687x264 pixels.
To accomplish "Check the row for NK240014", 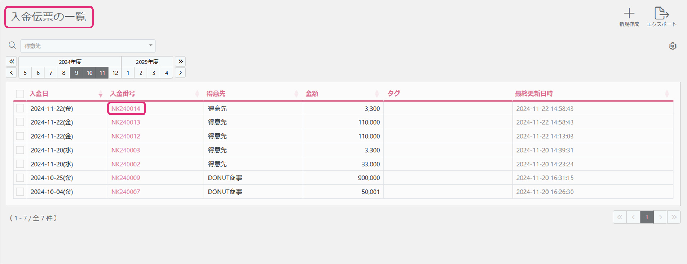I will (20, 108).
